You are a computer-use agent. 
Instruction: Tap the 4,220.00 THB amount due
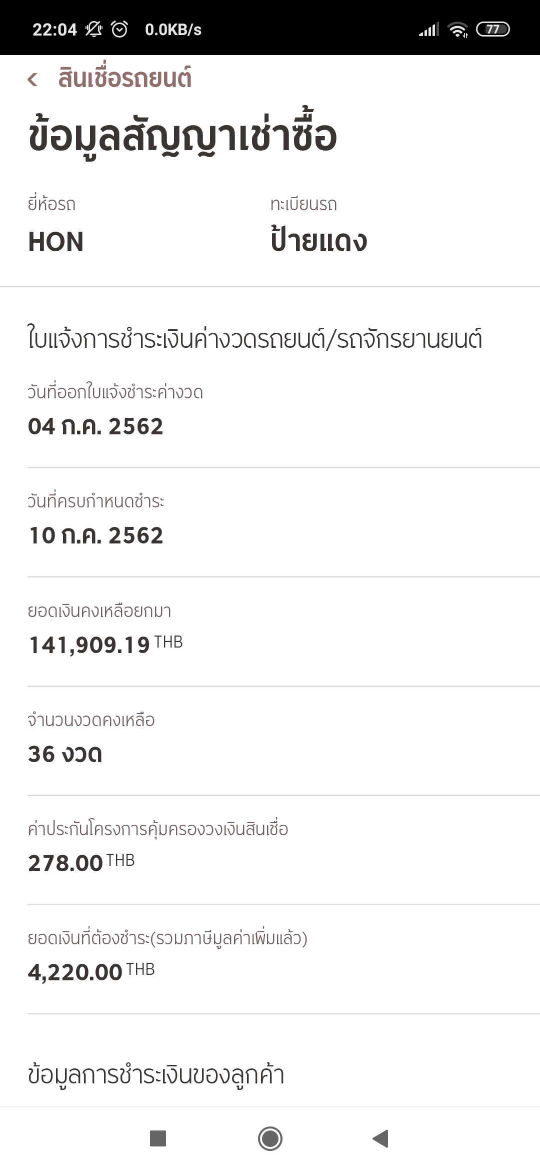tap(91, 972)
